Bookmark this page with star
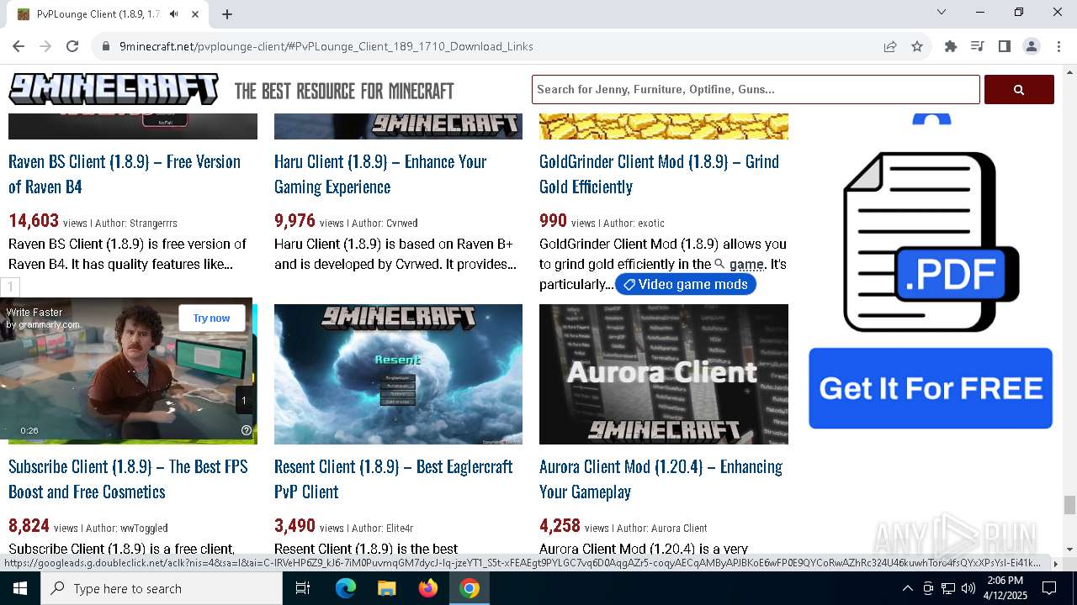The width and height of the screenshot is (1077, 605). click(x=917, y=46)
